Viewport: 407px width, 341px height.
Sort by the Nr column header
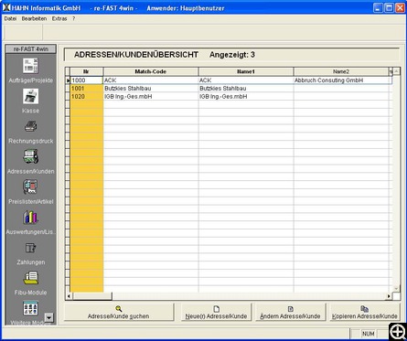tap(87, 71)
